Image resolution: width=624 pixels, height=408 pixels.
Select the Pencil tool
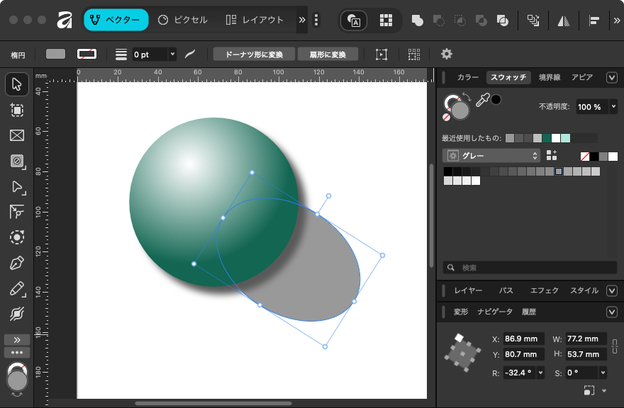[17, 288]
